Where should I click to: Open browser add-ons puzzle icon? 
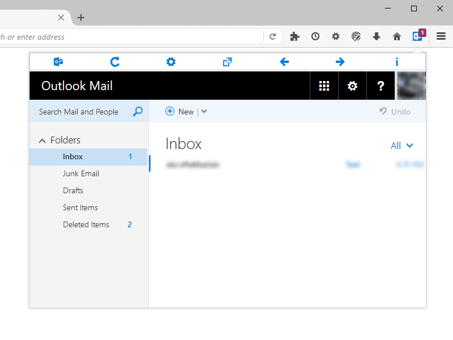coord(294,36)
